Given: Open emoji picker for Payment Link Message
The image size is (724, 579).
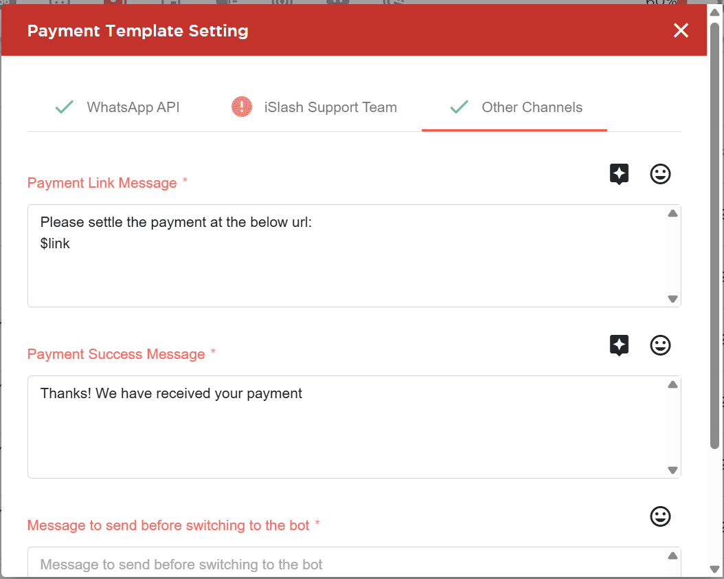Looking at the screenshot, I should tap(660, 174).
